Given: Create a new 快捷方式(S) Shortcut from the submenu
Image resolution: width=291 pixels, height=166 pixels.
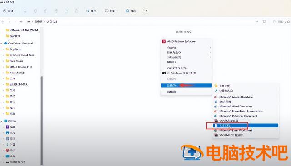Looking at the screenshot, I should 246,91.
